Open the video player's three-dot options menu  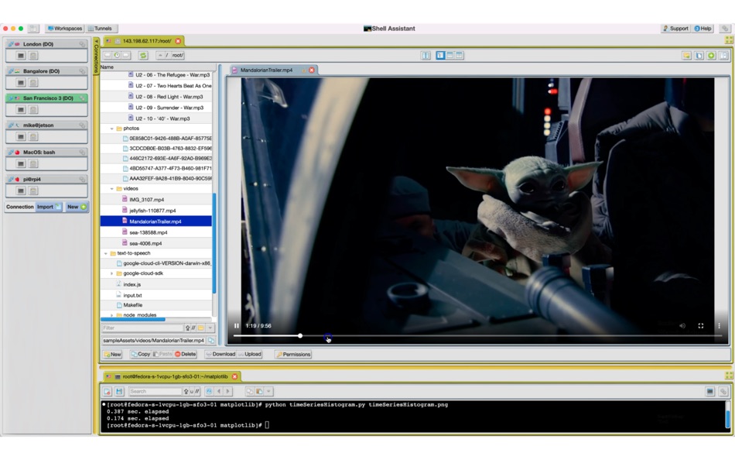(719, 326)
